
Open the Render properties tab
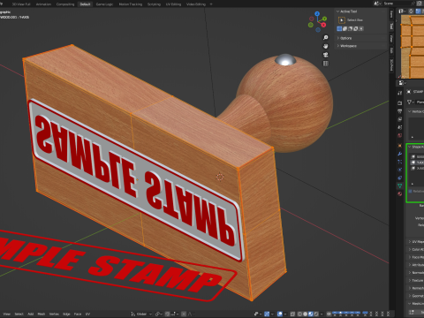click(399, 102)
